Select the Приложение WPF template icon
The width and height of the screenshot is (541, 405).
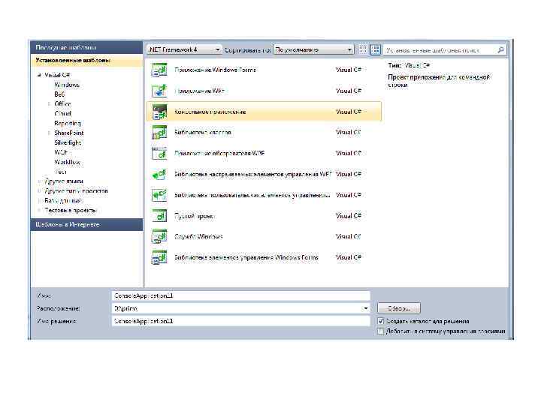tap(159, 91)
